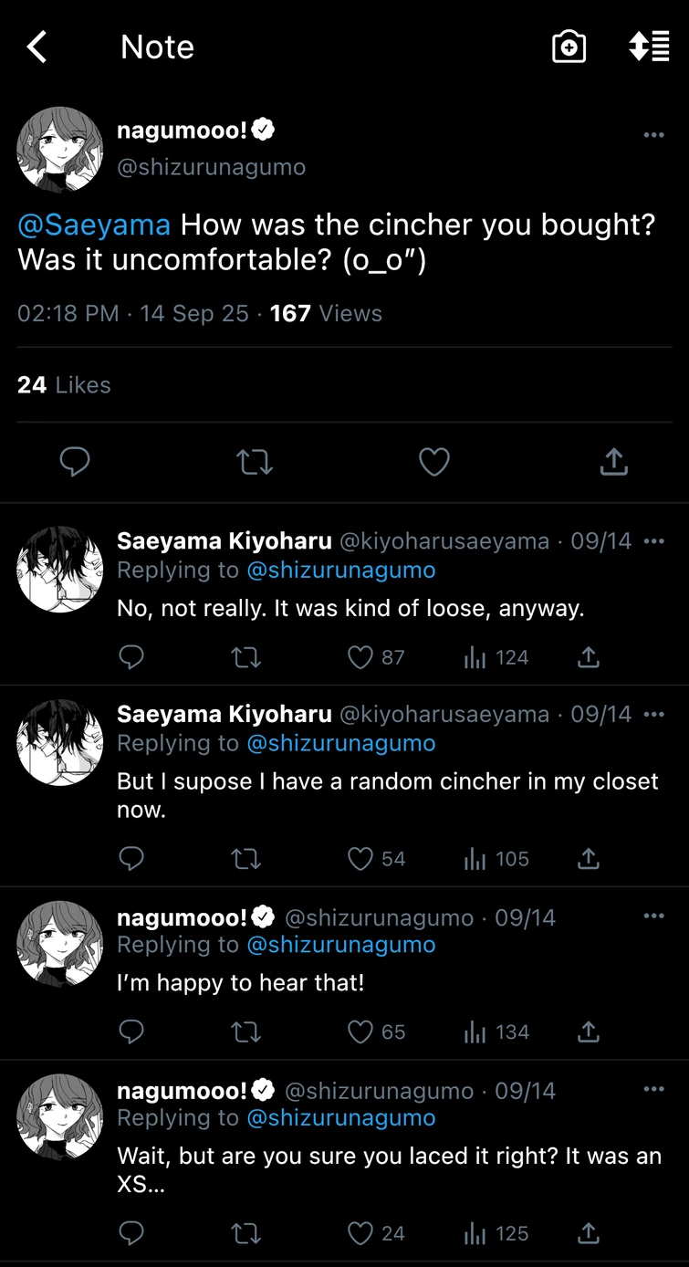Open Saeyama Kiyoharu's avatar on first reply
This screenshot has height=1267, width=689.
click(x=60, y=569)
